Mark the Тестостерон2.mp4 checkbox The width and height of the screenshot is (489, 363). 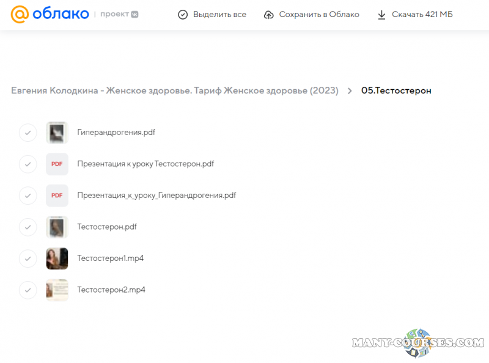pyautogui.click(x=28, y=290)
